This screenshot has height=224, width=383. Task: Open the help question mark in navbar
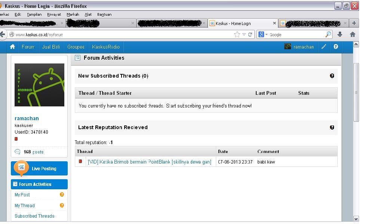336,47
